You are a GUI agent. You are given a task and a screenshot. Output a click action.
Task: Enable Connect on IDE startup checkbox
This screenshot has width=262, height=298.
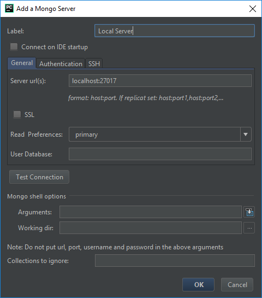coord(14,47)
